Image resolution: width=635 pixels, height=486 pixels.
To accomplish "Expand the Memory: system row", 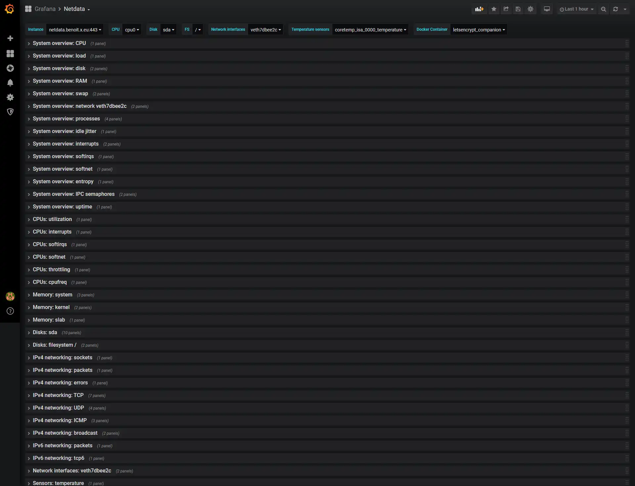I will pos(52,294).
